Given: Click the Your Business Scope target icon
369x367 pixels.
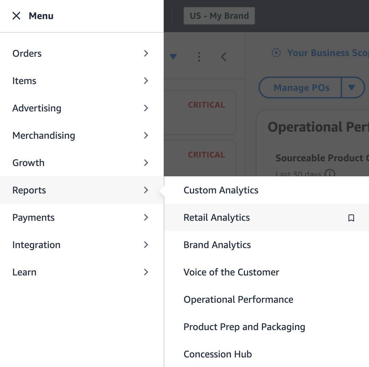Looking at the screenshot, I should tap(276, 53).
